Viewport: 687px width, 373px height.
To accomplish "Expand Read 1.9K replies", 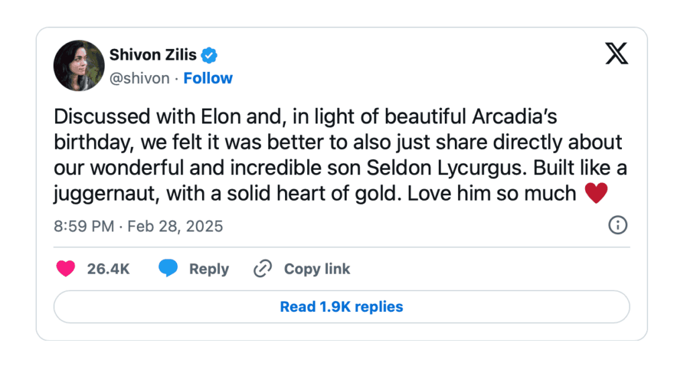I will pos(341,307).
